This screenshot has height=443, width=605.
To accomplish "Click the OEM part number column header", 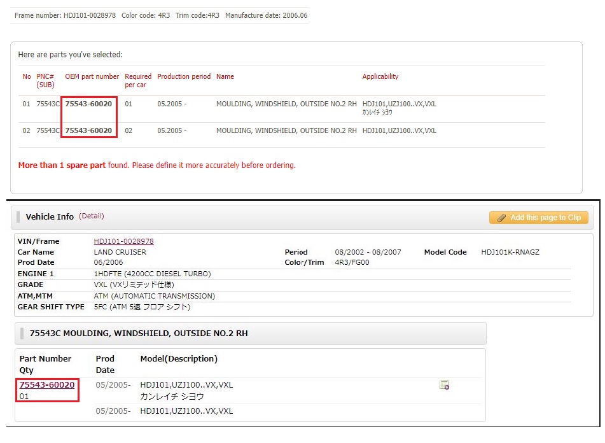I will [92, 76].
